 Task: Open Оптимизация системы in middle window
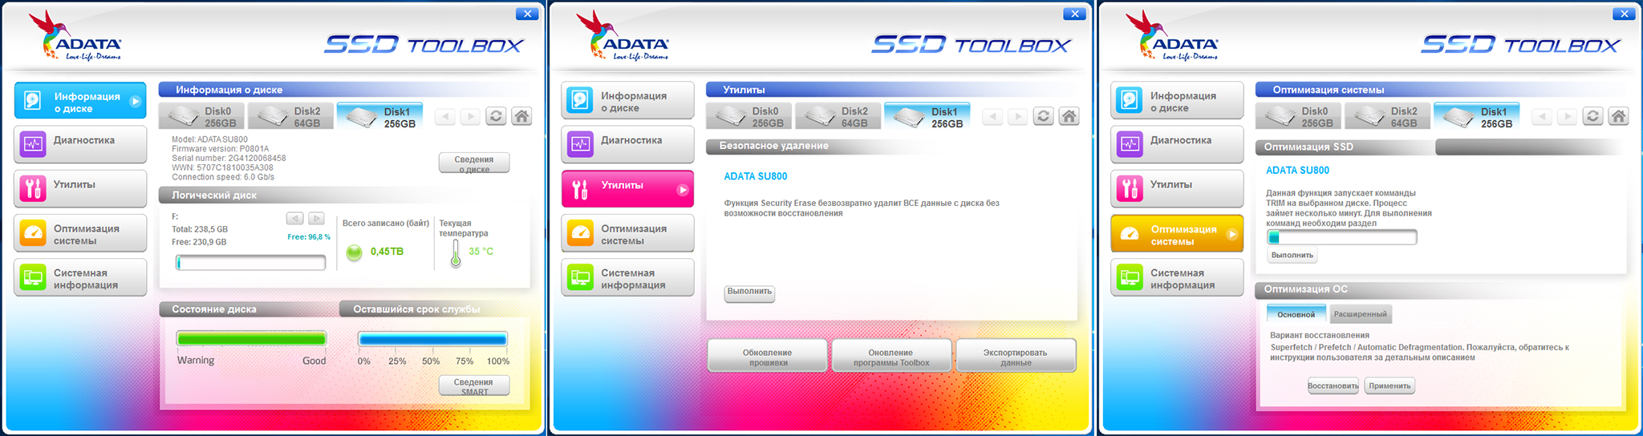click(x=627, y=233)
